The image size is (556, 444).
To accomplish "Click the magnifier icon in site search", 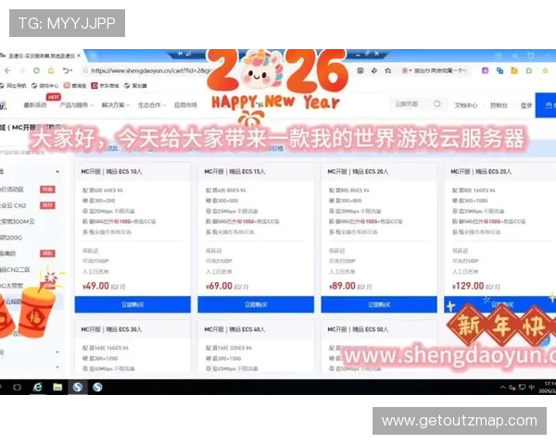I will click(437, 104).
